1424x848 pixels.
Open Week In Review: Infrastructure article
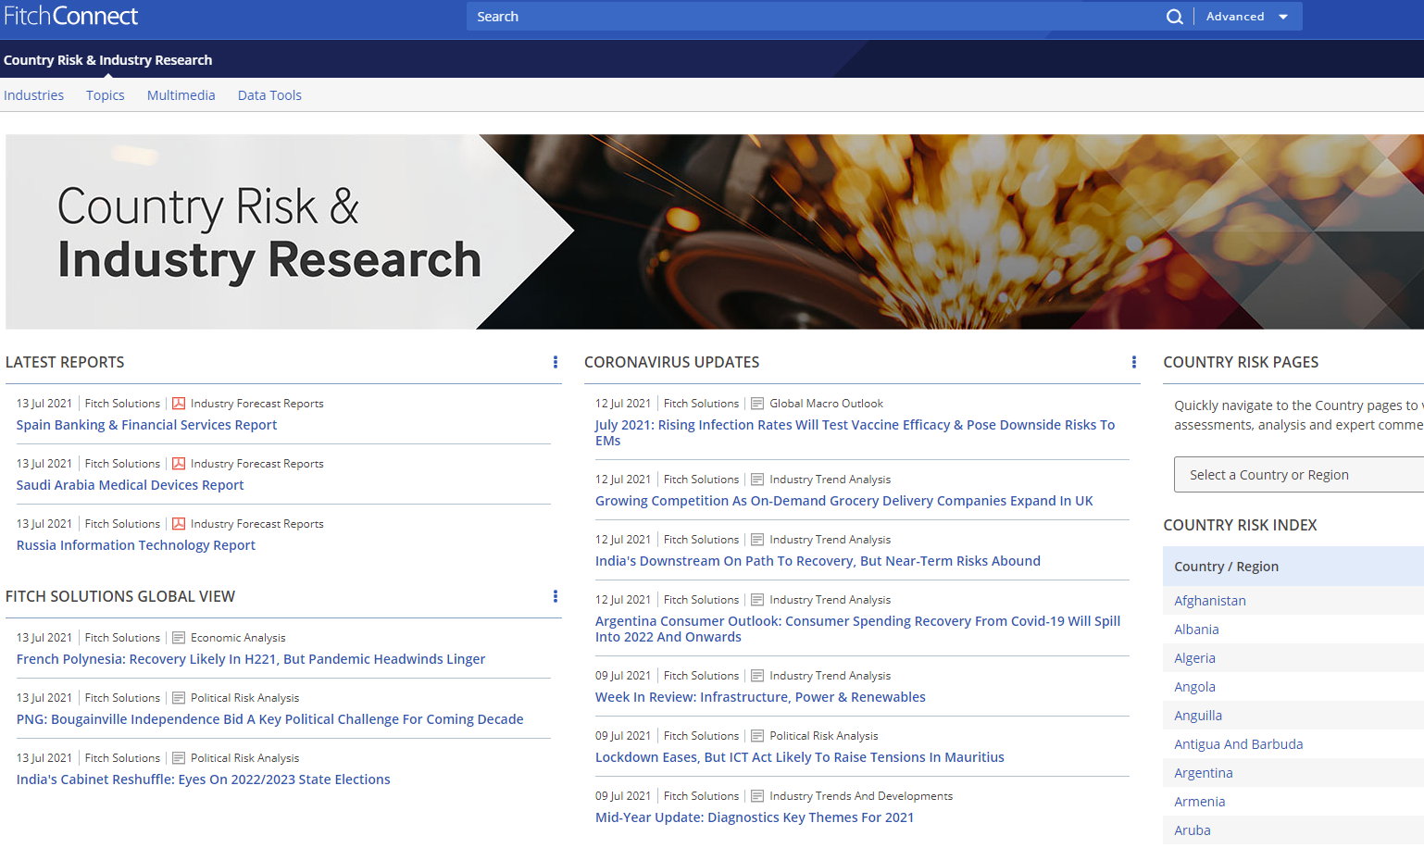[x=760, y=697]
